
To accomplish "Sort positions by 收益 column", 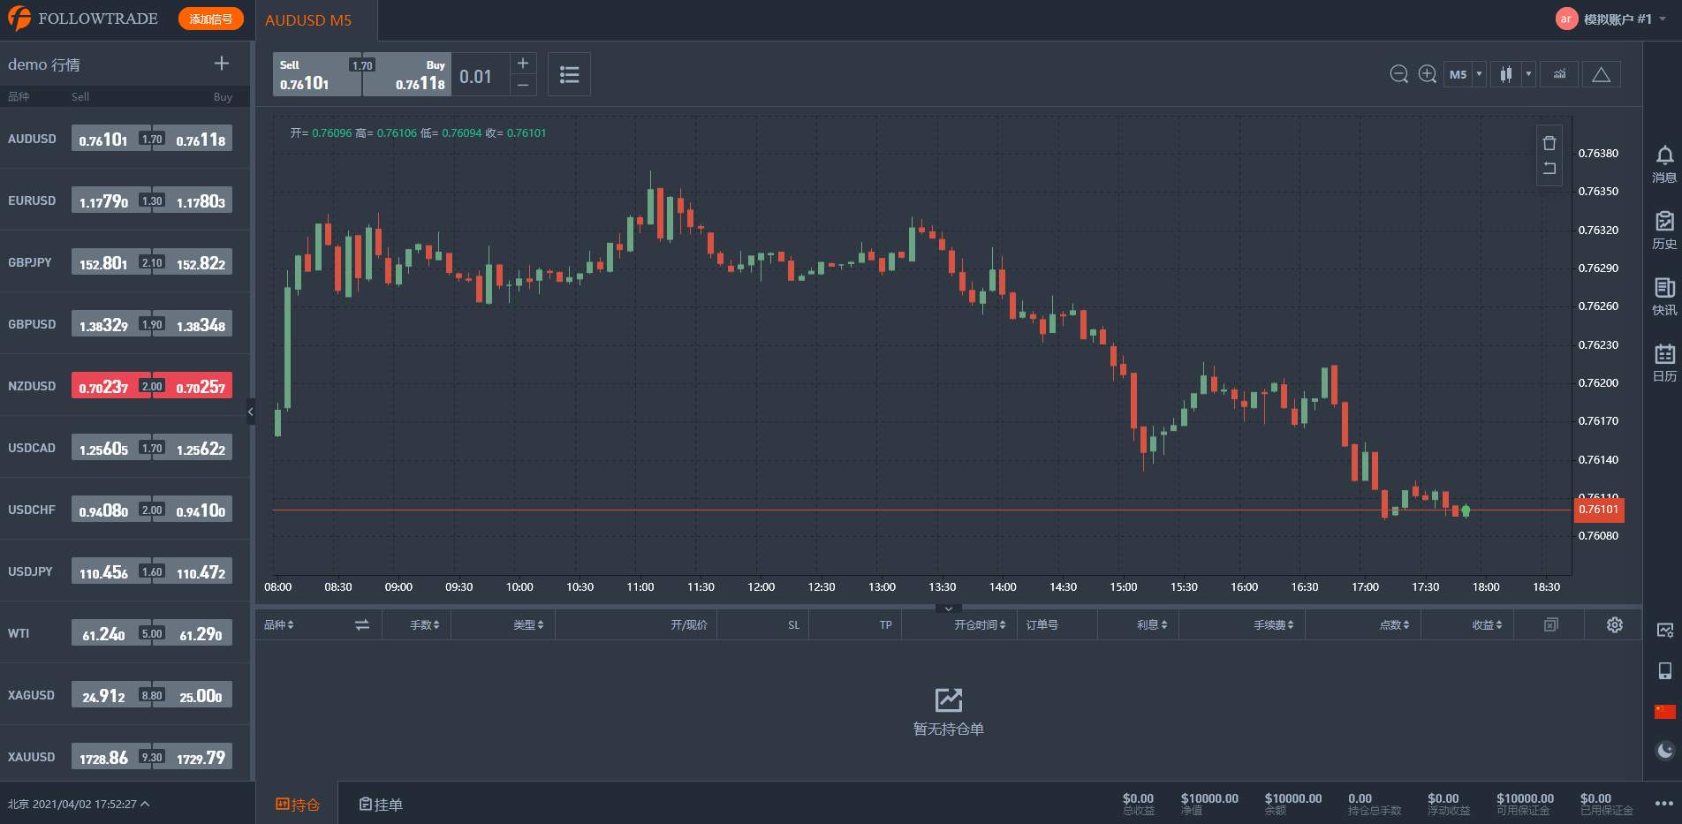I will [1487, 624].
